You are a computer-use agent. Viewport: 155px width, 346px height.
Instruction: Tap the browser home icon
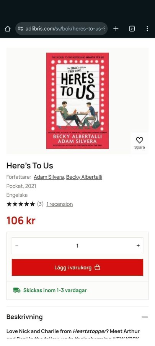coord(8,29)
